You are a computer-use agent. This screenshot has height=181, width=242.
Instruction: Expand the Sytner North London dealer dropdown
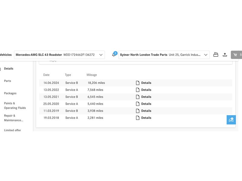tap(206, 55)
